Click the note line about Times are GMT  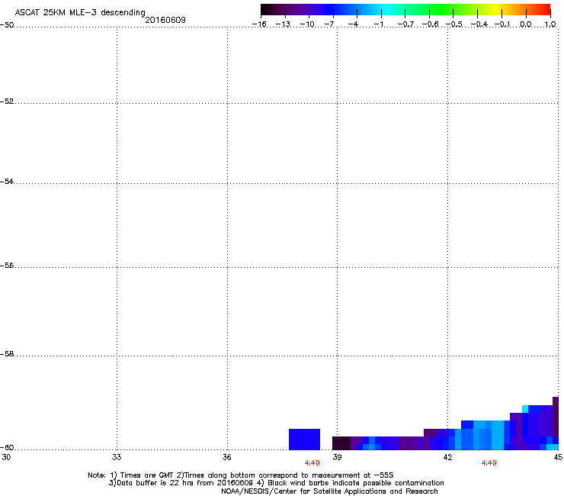[x=241, y=475]
